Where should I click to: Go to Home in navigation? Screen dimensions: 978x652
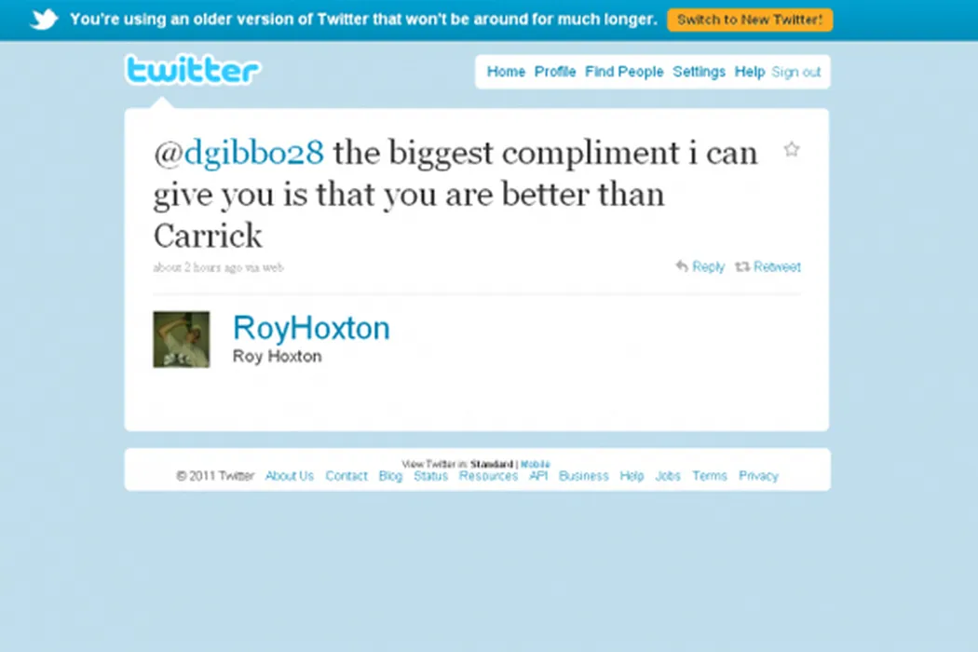pos(506,72)
